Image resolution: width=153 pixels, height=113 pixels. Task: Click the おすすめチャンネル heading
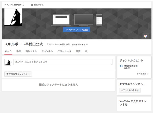click(131, 84)
